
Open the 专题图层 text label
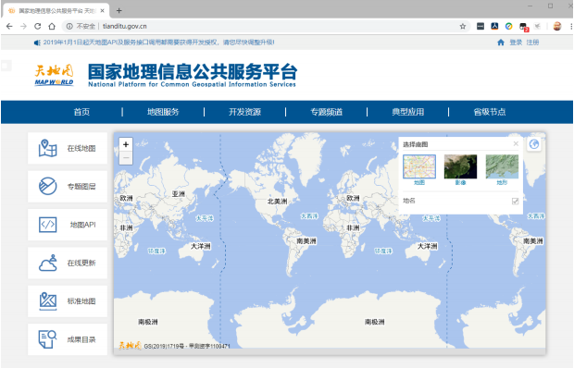(x=81, y=187)
